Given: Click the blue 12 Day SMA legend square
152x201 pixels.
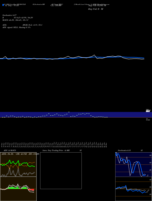Looking at the screenshot, I should (3, 5).
